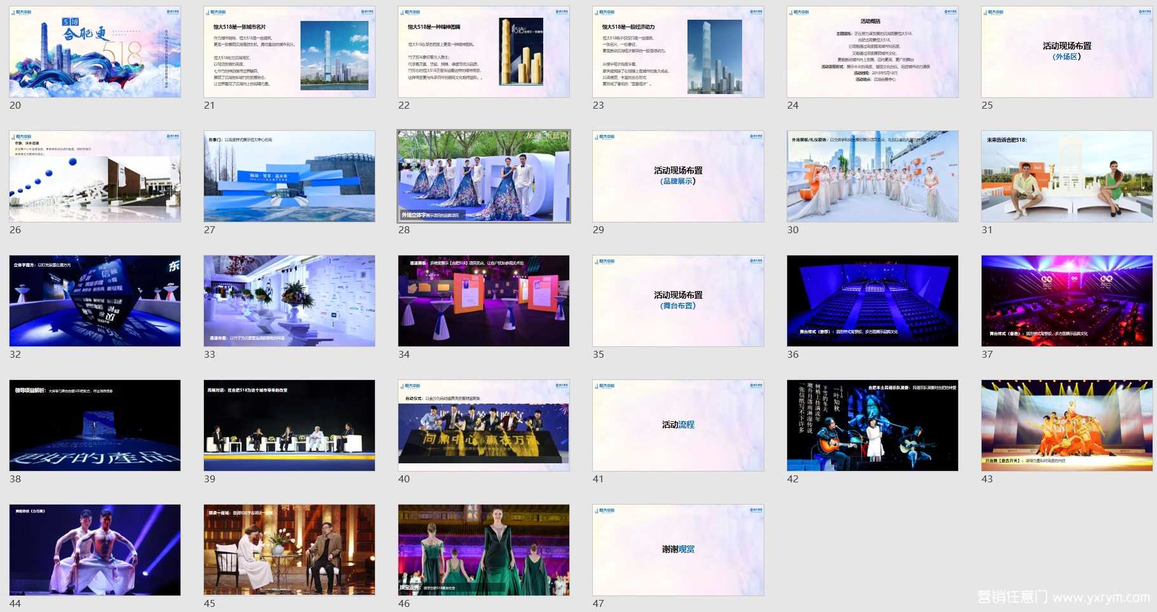
Task: Select slide 29 品牌展示 section thumbnail
Action: (x=679, y=177)
